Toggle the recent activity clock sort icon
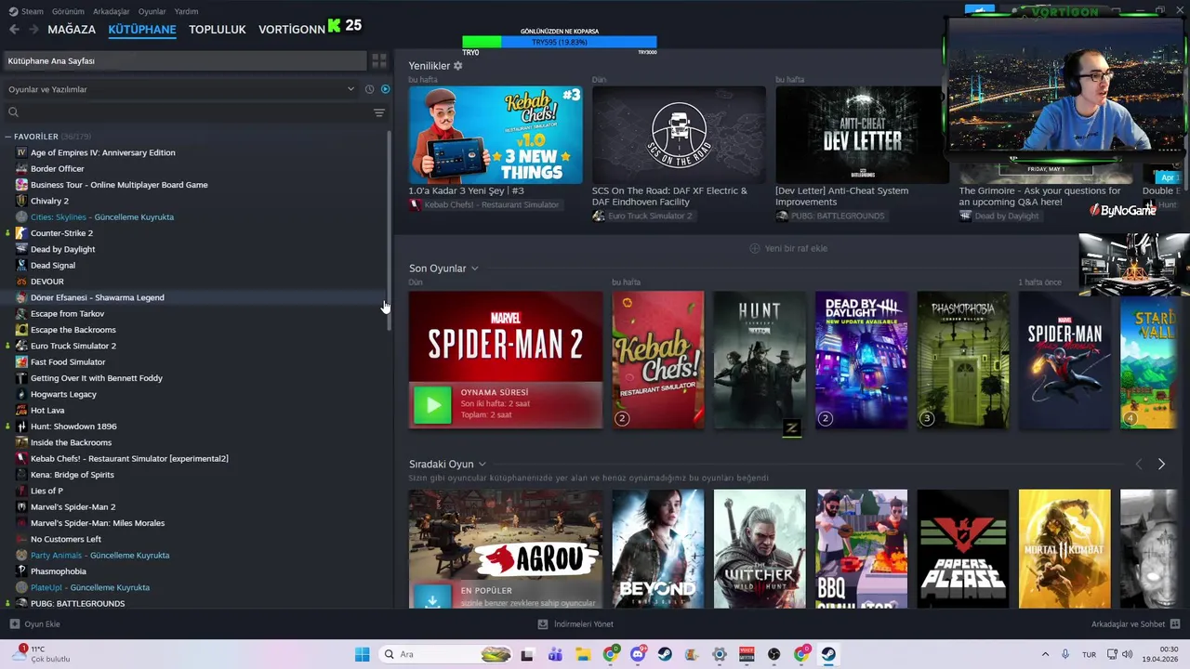 [x=369, y=89]
